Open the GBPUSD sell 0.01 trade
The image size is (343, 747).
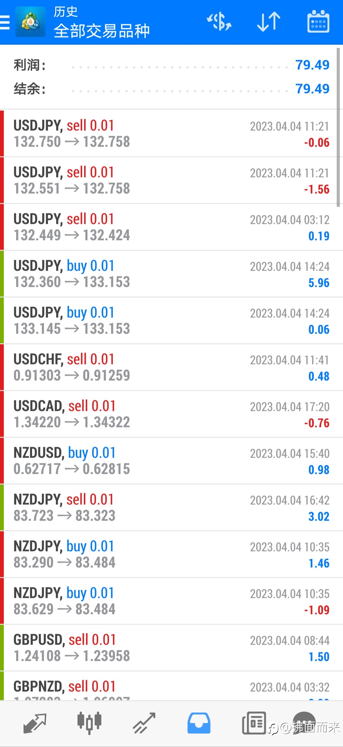[171, 648]
